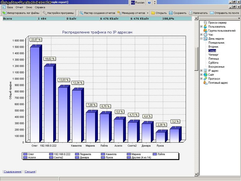Click Мастер создания отчетов button
Viewport: 241px width, 181px height.
[97, 13]
